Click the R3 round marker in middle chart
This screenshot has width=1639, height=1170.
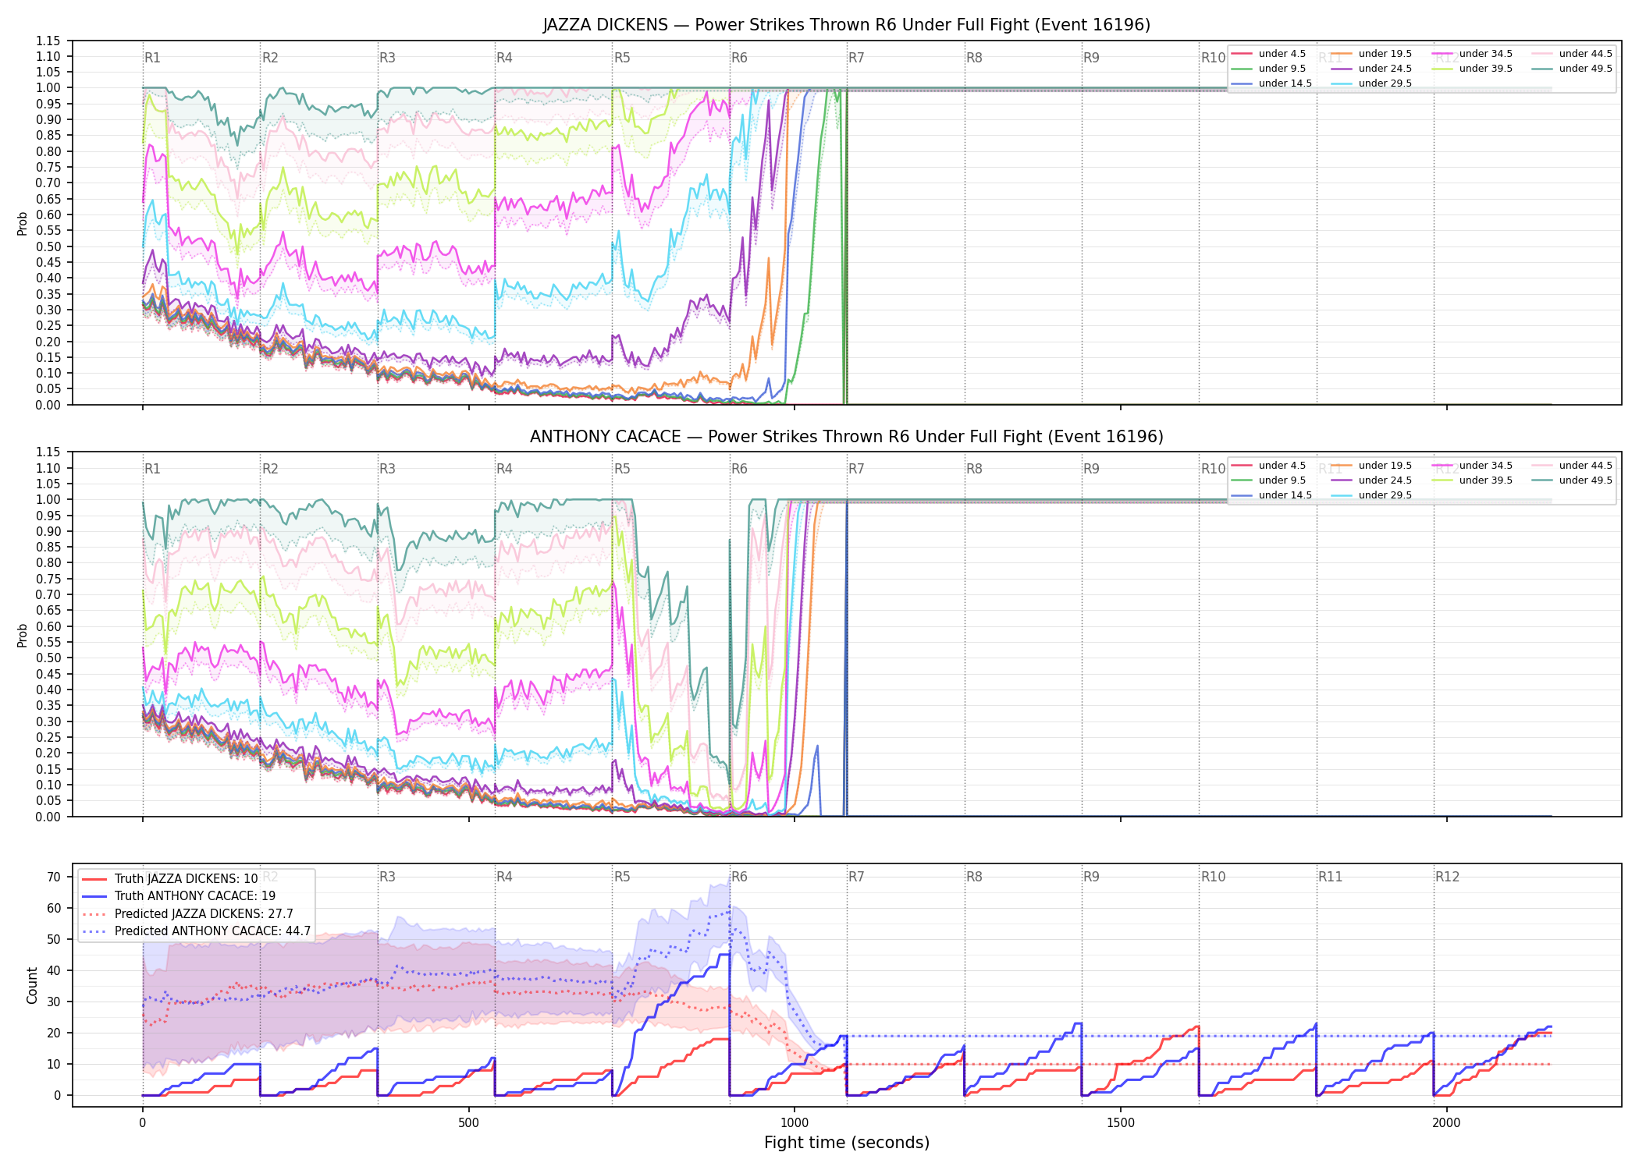[387, 469]
